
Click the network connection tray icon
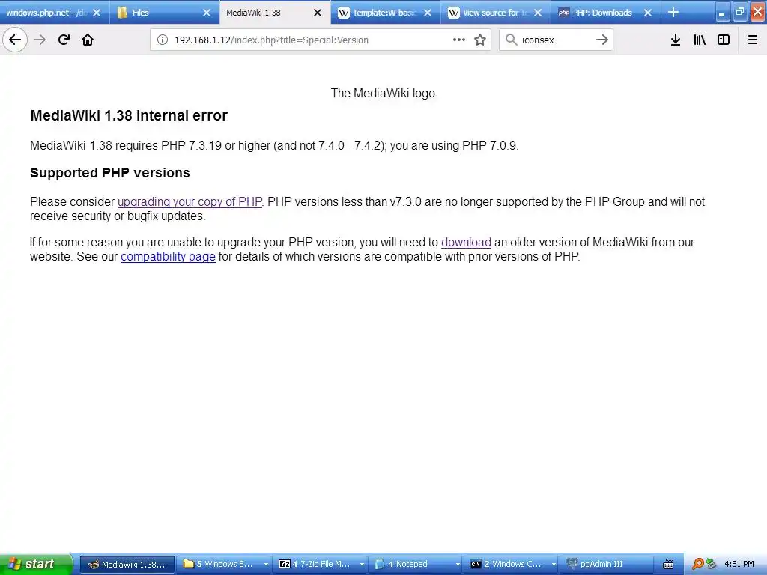(711, 564)
